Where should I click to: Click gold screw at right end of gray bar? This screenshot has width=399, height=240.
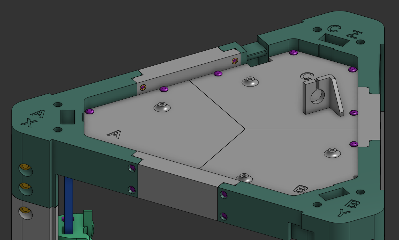(235, 61)
